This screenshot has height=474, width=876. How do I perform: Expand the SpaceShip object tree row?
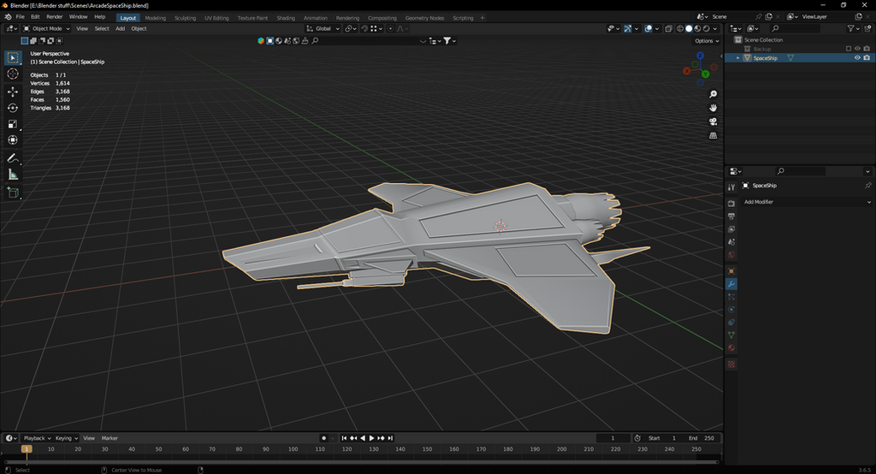[737, 58]
